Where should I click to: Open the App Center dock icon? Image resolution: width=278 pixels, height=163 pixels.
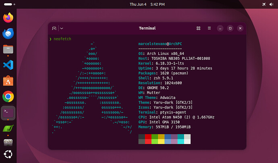(x=8, y=81)
